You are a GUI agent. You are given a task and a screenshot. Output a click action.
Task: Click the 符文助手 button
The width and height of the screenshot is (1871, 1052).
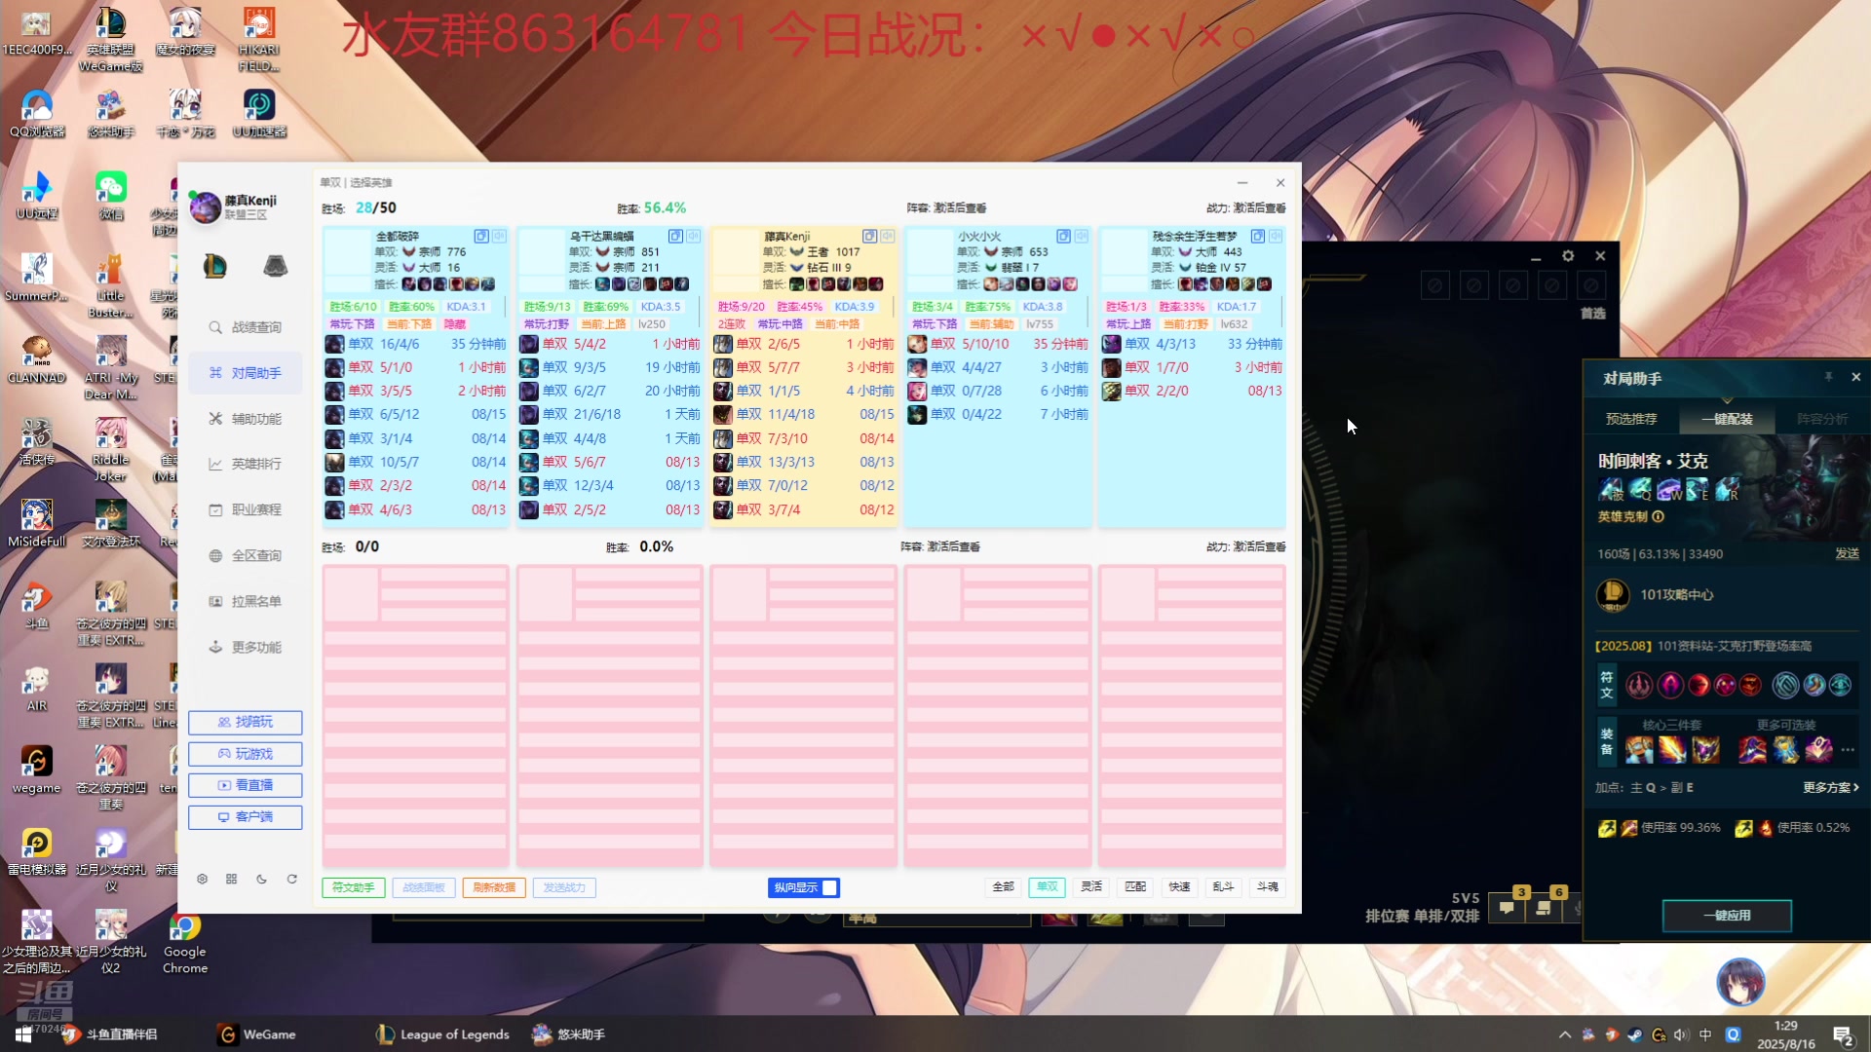point(354,888)
